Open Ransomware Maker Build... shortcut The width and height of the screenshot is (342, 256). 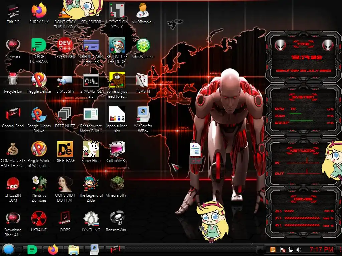coord(91,120)
